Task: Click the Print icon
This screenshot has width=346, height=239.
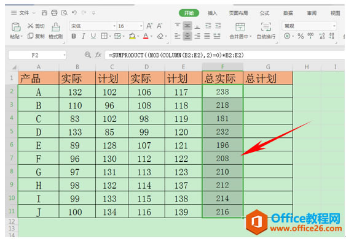Action: point(54,13)
